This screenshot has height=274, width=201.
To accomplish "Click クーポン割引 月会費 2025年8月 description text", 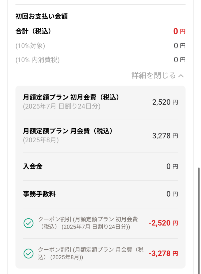I will (91, 254).
